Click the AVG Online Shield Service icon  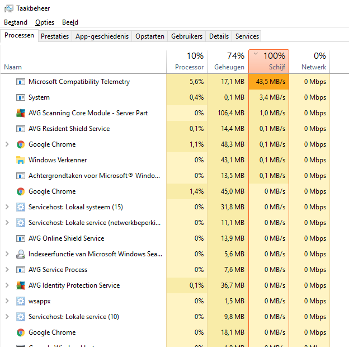(21, 238)
